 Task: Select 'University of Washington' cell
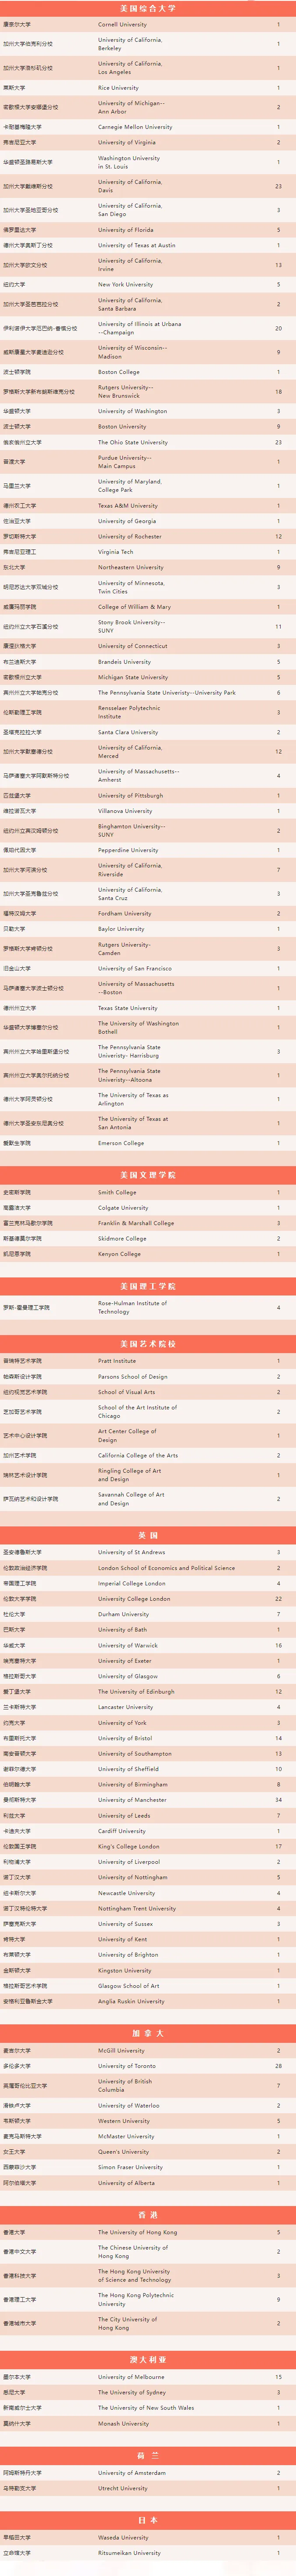point(132,411)
